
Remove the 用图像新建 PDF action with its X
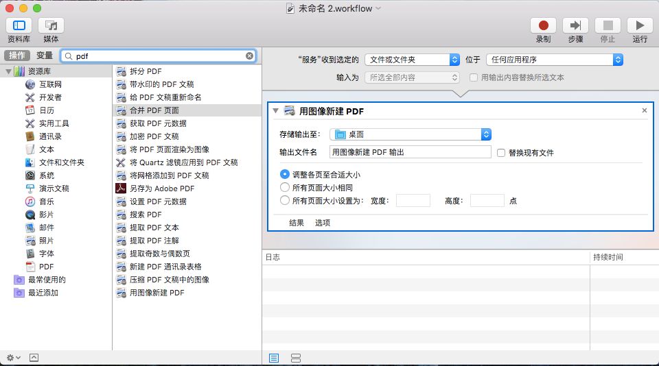coord(644,110)
